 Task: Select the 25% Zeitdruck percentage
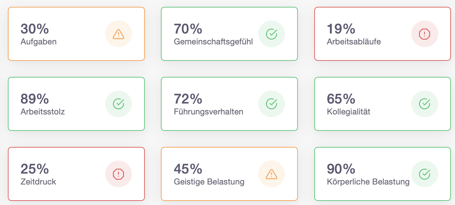click(x=35, y=169)
